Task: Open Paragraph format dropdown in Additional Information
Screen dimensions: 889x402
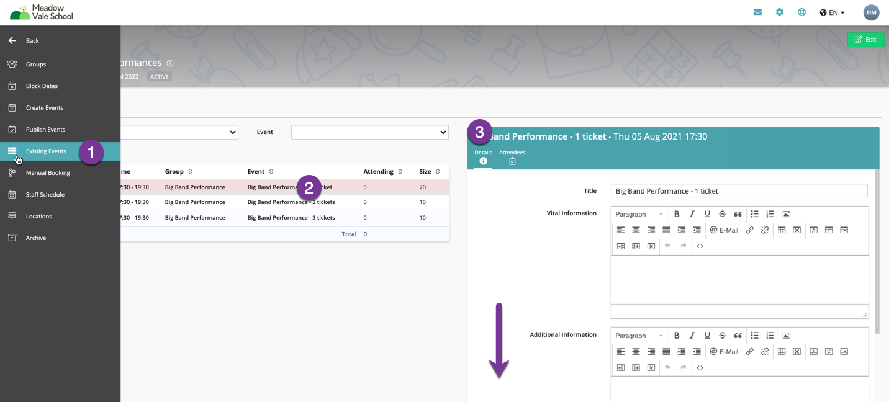Action: 639,336
